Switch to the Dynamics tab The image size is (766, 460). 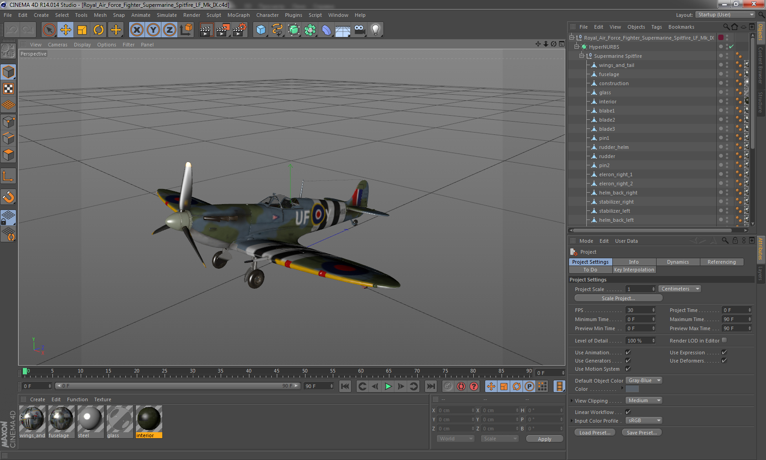678,262
